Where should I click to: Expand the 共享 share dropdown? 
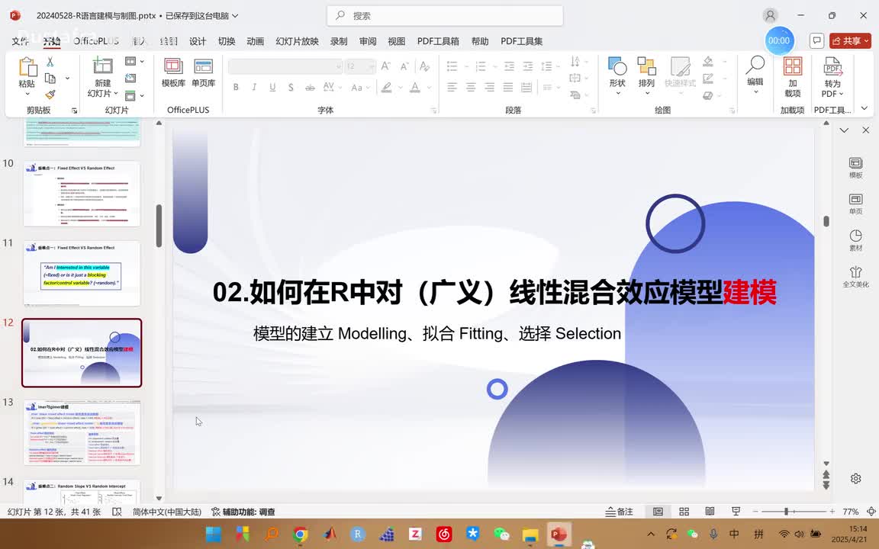867,41
